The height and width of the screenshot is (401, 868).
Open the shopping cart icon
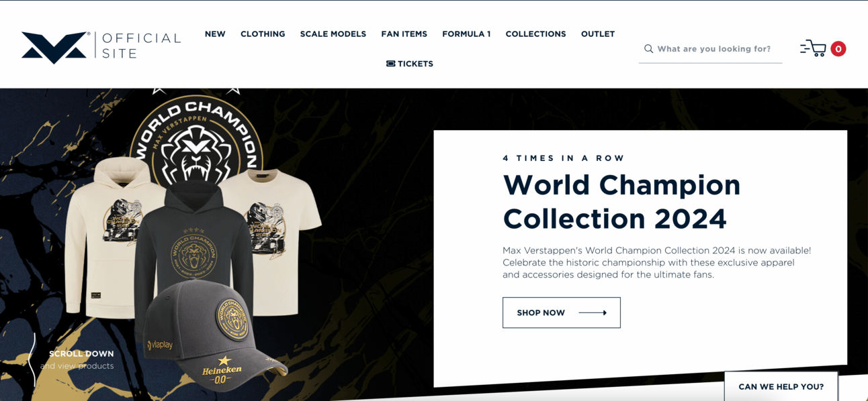[x=813, y=48]
